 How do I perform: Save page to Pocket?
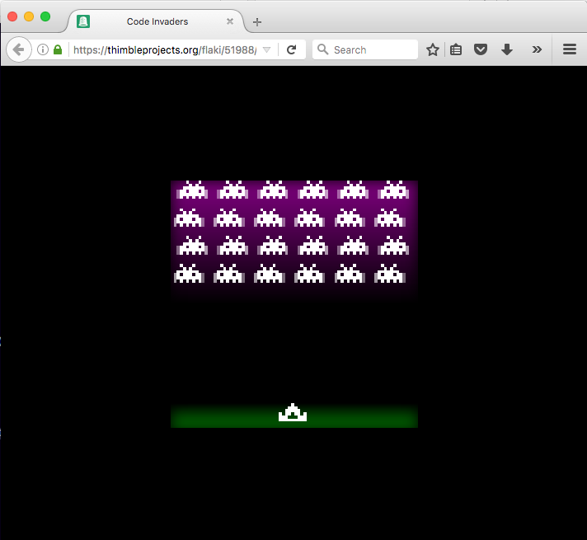click(481, 49)
